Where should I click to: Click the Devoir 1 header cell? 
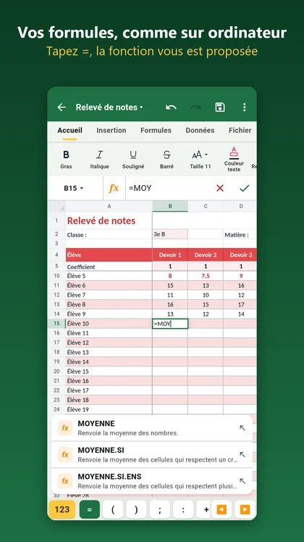170,255
